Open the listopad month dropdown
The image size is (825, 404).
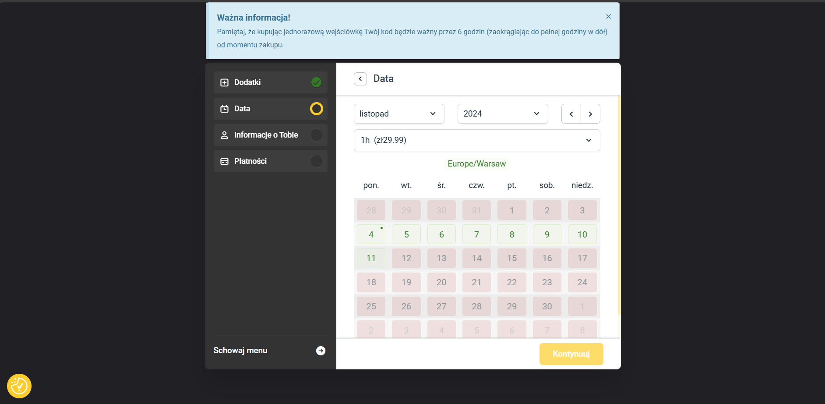[399, 114]
